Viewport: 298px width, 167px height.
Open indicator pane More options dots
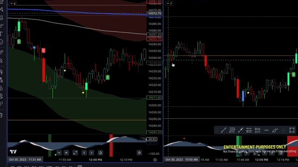click(x=143, y=138)
